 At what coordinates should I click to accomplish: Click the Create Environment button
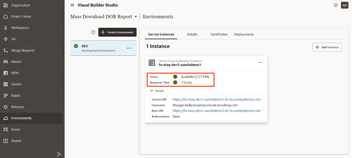[x=118, y=32]
